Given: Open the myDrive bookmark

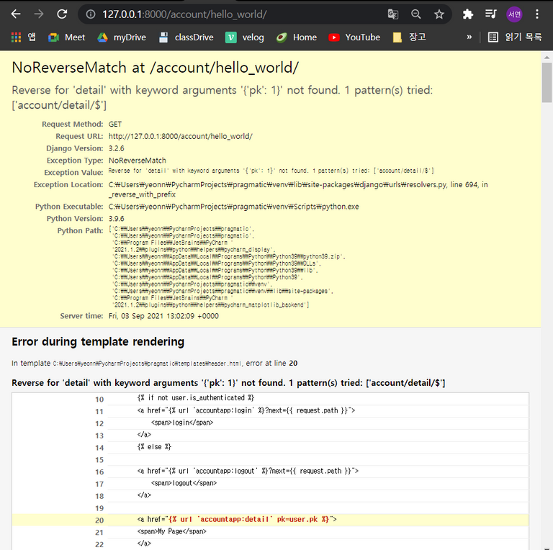Looking at the screenshot, I should (x=122, y=37).
